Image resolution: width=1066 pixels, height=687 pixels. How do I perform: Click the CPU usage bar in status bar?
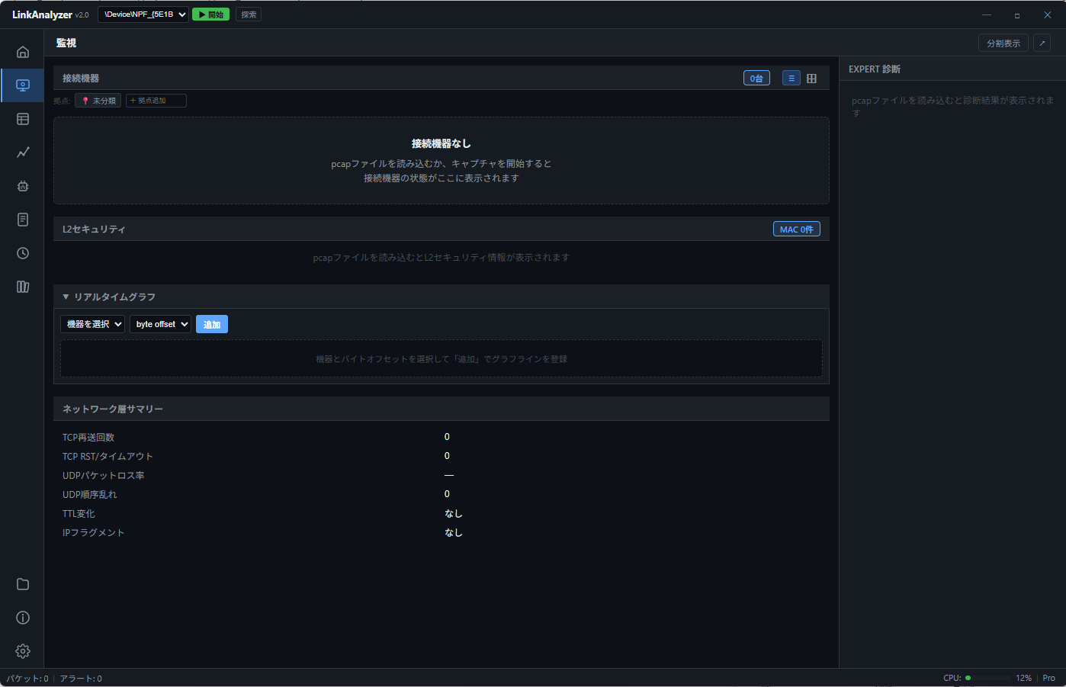[x=989, y=678]
